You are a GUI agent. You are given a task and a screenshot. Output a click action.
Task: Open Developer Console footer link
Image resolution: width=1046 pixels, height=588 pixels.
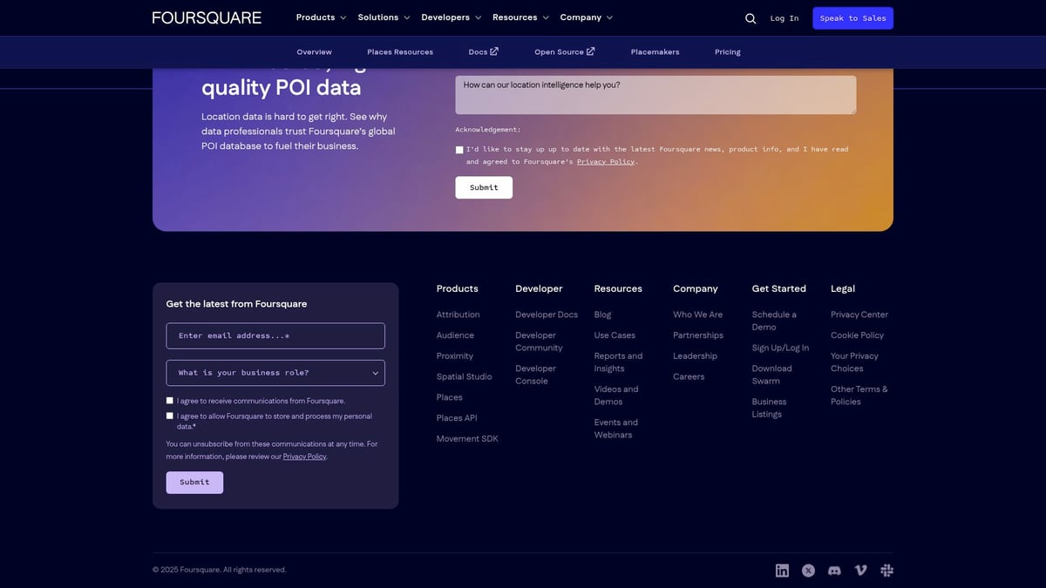click(x=535, y=375)
